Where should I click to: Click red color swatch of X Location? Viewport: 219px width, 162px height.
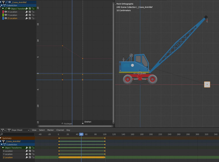pos(3,12)
